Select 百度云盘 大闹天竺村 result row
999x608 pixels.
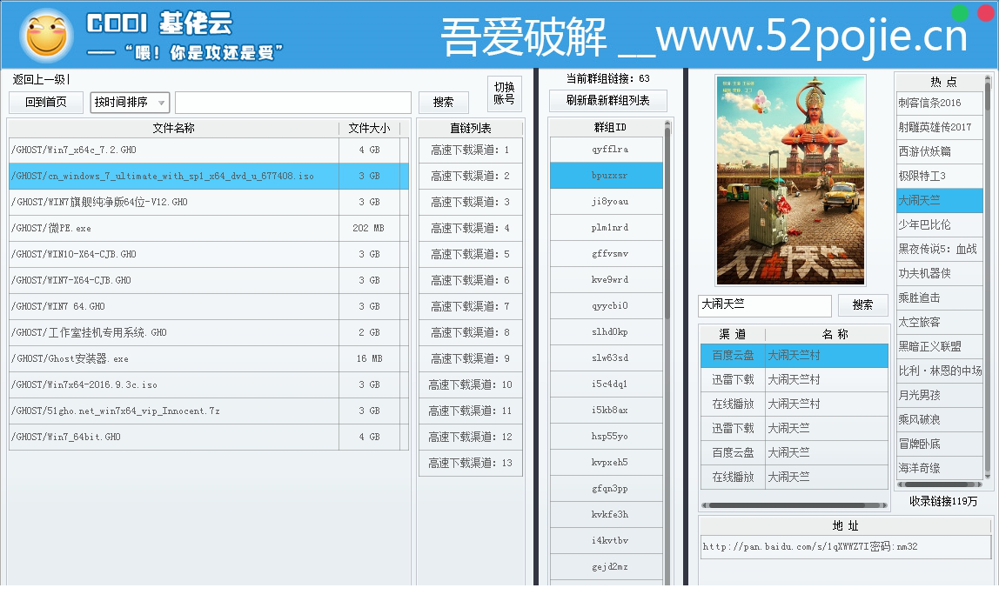pos(794,355)
